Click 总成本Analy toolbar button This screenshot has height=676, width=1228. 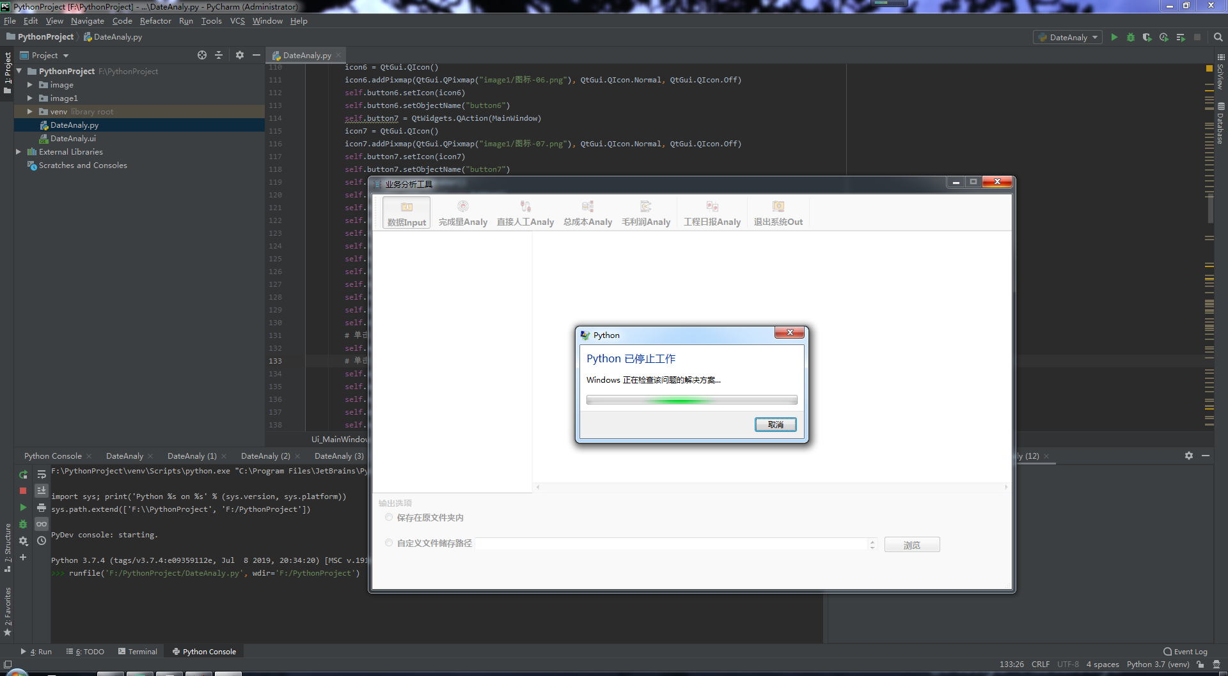point(588,213)
